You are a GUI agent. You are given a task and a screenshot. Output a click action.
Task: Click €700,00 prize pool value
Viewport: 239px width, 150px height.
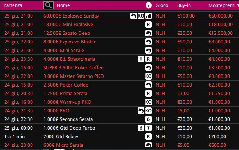[x=217, y=137]
